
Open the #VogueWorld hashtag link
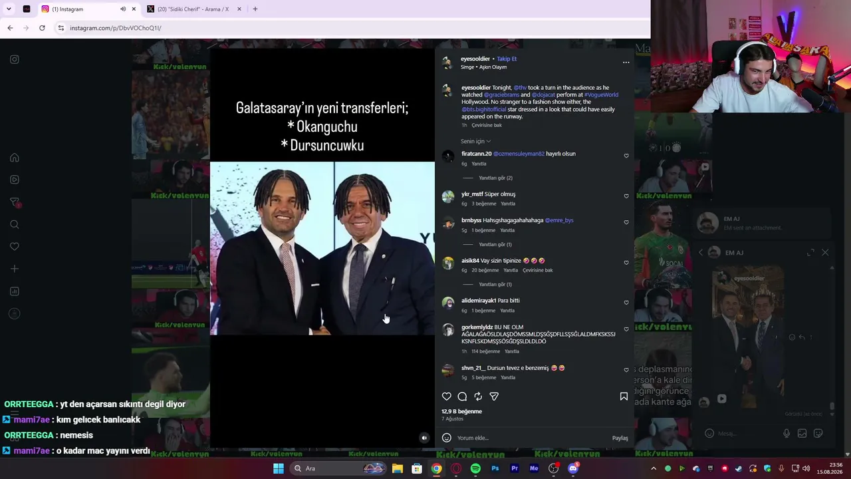coord(601,94)
